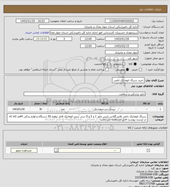170x187 pixels.
Task: Click the تعداد / مقدار column header
Action: click(41, 103)
